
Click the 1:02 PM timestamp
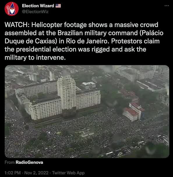point(13,173)
